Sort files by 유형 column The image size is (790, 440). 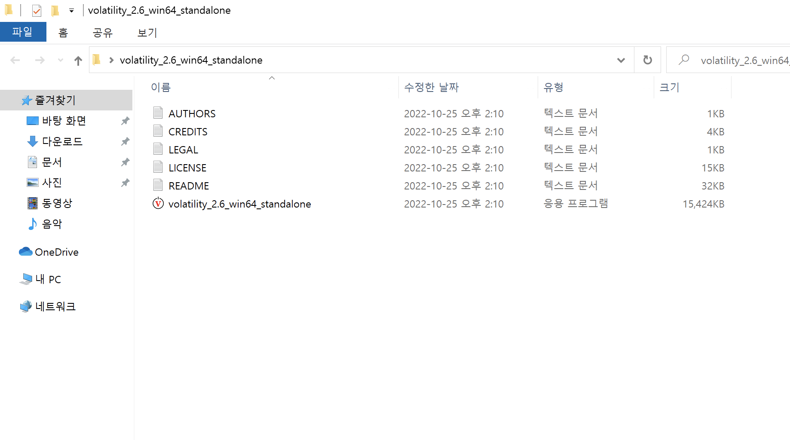click(554, 87)
